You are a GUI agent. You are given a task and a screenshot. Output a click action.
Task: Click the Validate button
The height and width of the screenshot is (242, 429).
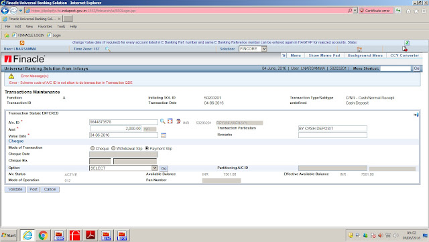tap(15, 190)
